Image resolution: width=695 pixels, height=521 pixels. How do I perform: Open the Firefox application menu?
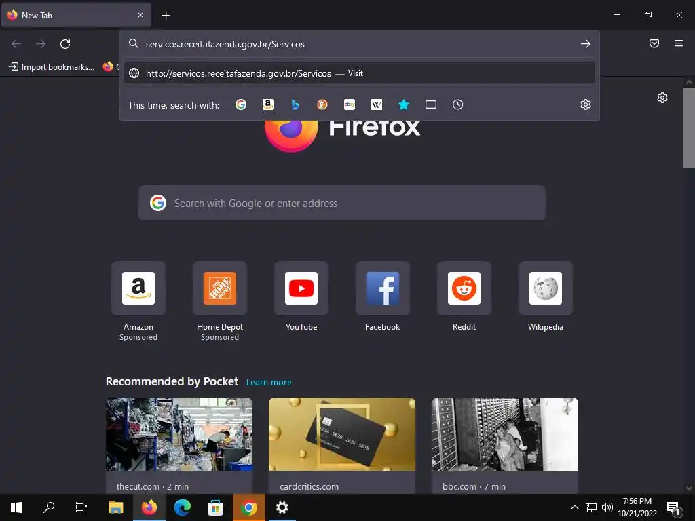[679, 43]
